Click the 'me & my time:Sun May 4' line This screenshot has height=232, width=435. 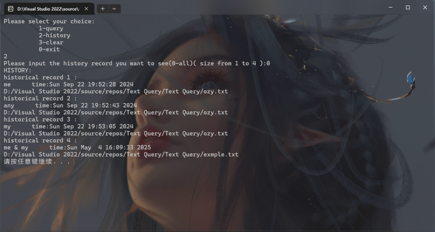pyautogui.click(x=78, y=147)
